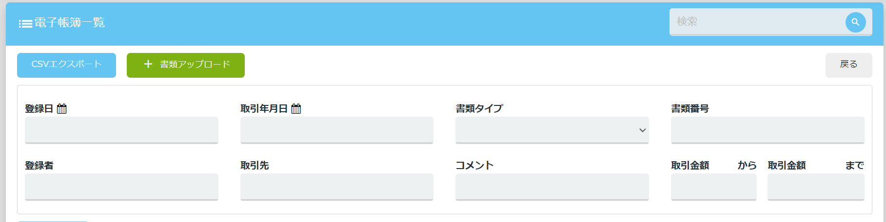Focus the 検索 search field
This screenshot has height=222, width=886.
click(x=757, y=22)
